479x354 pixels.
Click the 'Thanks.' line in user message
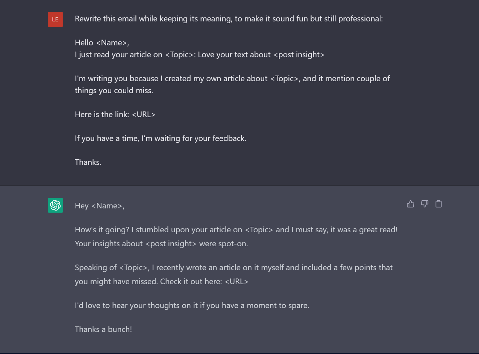pyautogui.click(x=88, y=162)
